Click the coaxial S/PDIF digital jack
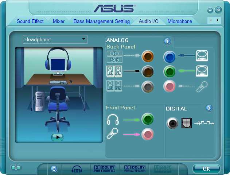Screen dimensions: 230x175 172,123
